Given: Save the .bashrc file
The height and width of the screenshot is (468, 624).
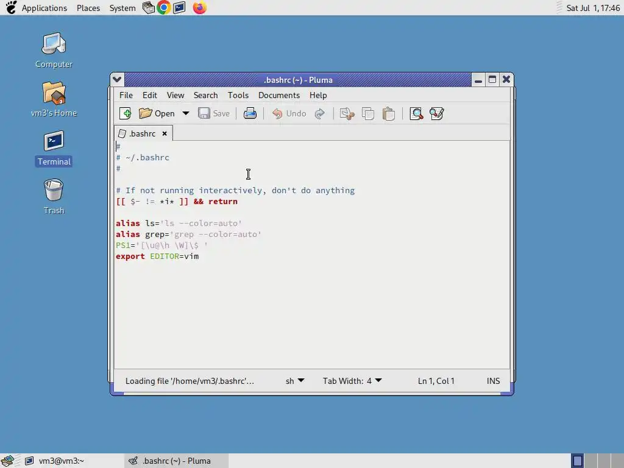Looking at the screenshot, I should click(214, 113).
